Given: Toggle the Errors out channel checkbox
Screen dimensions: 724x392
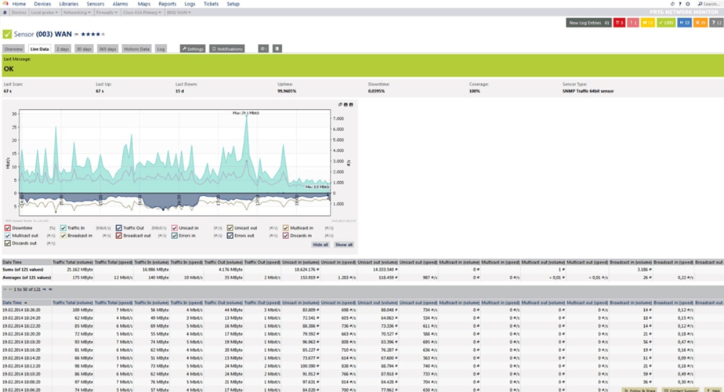Looking at the screenshot, I should tap(231, 235).
